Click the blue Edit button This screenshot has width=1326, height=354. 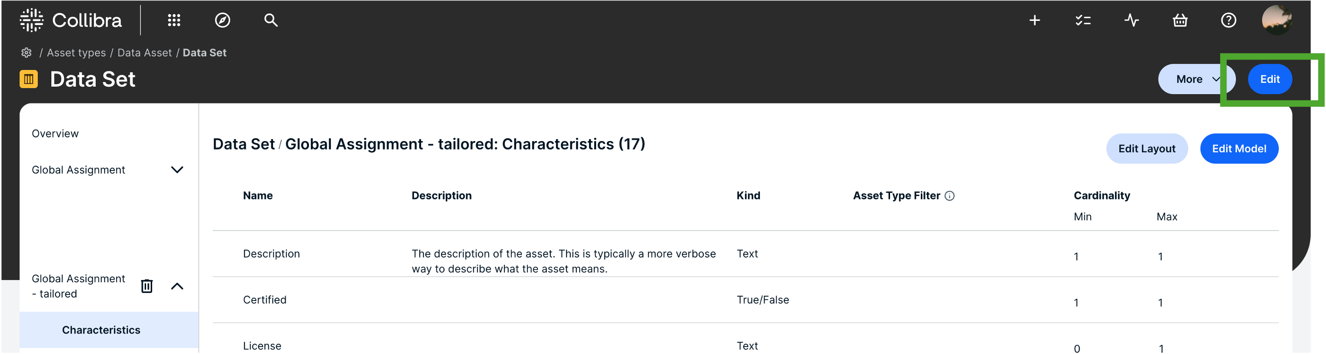click(x=1270, y=79)
